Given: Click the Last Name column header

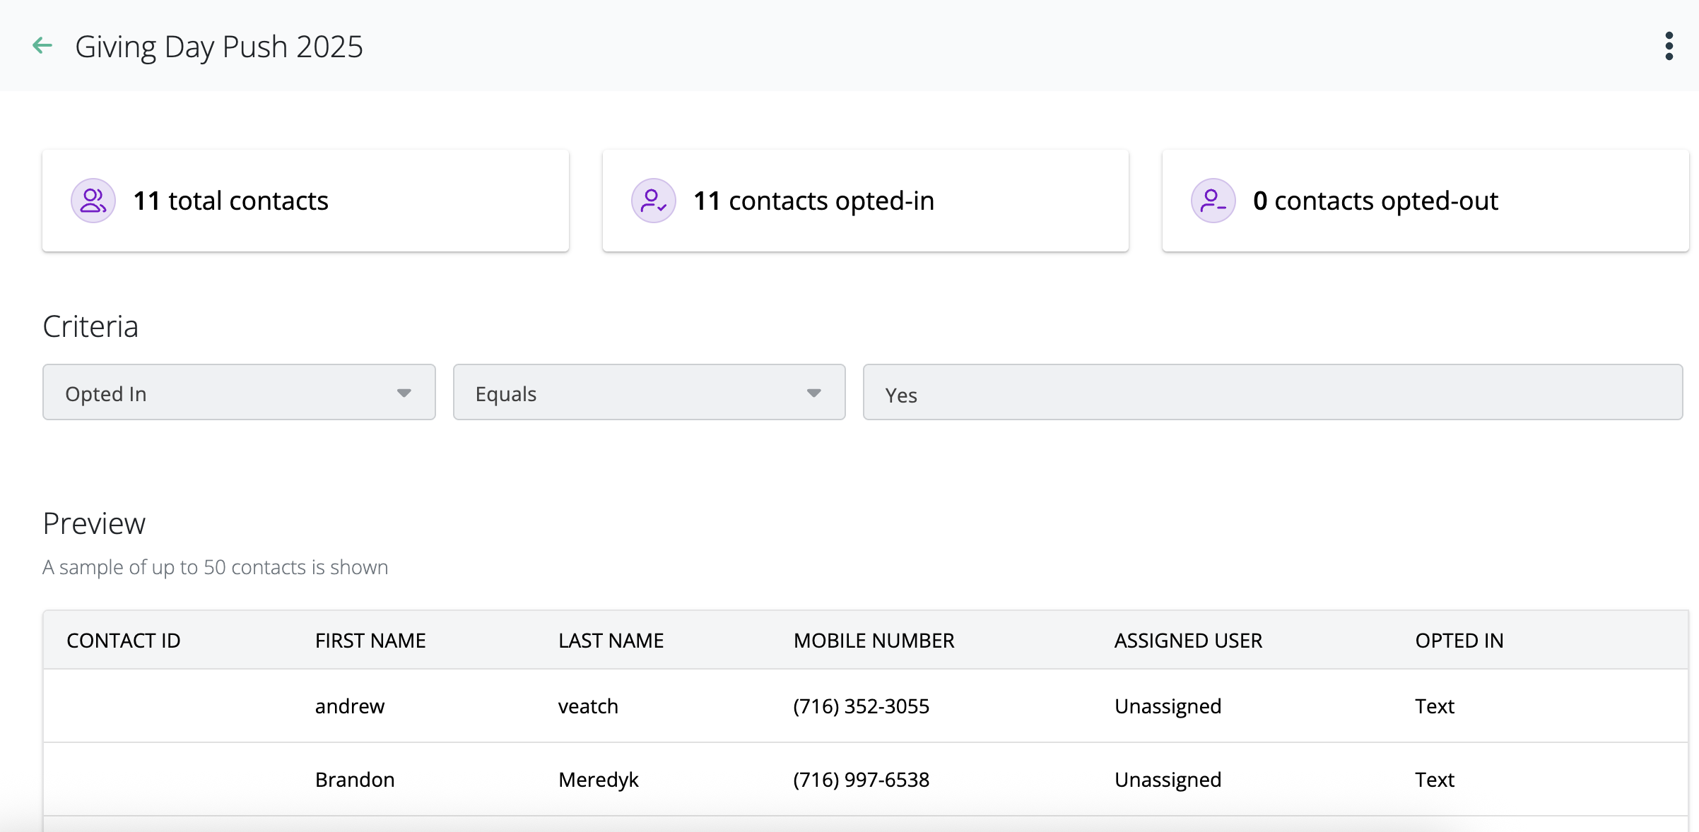Looking at the screenshot, I should pyautogui.click(x=611, y=641).
